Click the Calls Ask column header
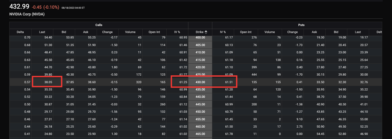 point(86,32)
